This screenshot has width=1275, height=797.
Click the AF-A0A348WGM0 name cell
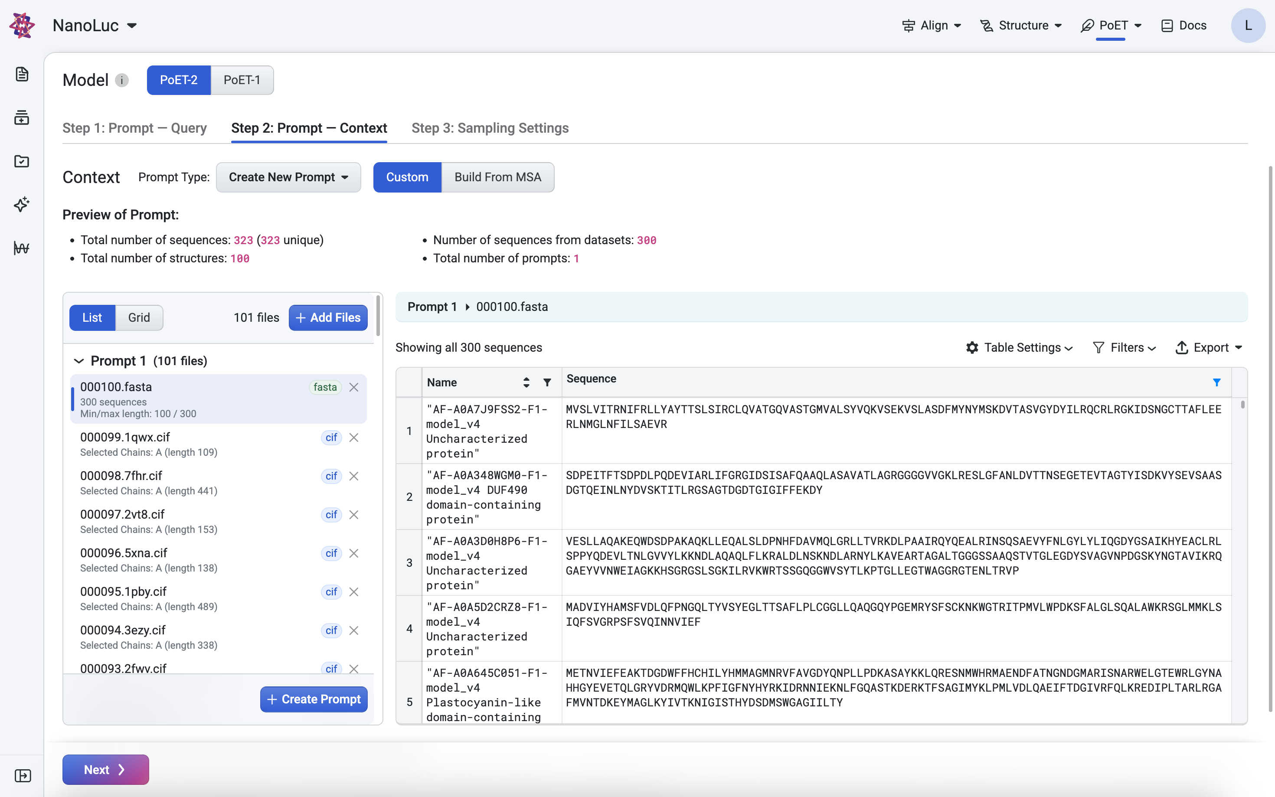pos(491,497)
